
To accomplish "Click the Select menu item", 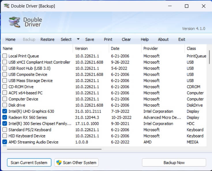I will coord(66,39).
